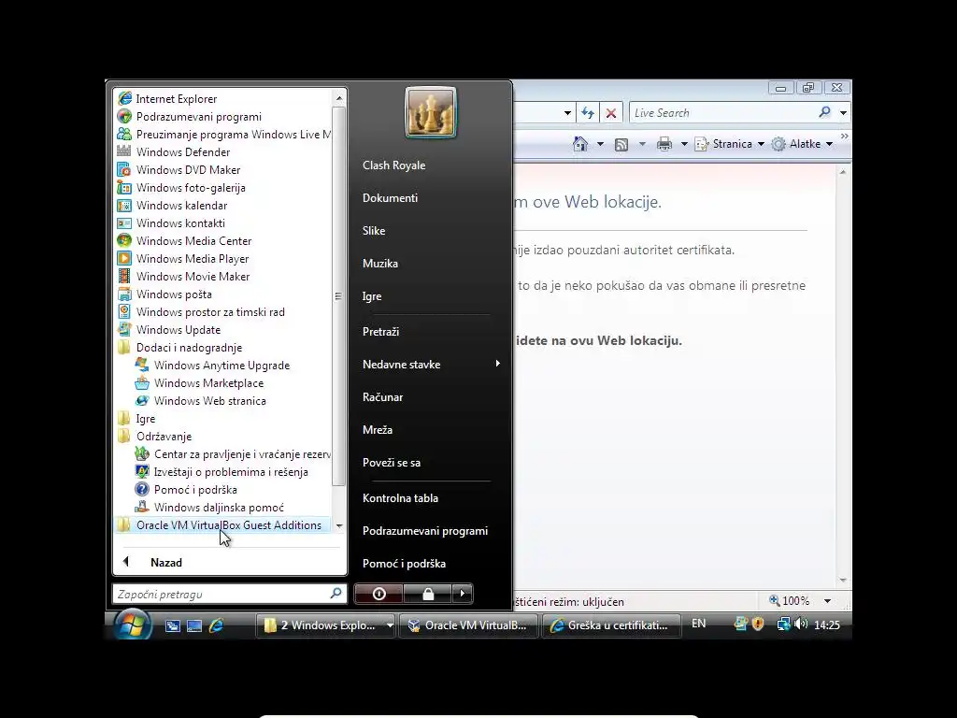The height and width of the screenshot is (718, 957).
Task: Open Muzika from Start menu
Action: click(379, 264)
